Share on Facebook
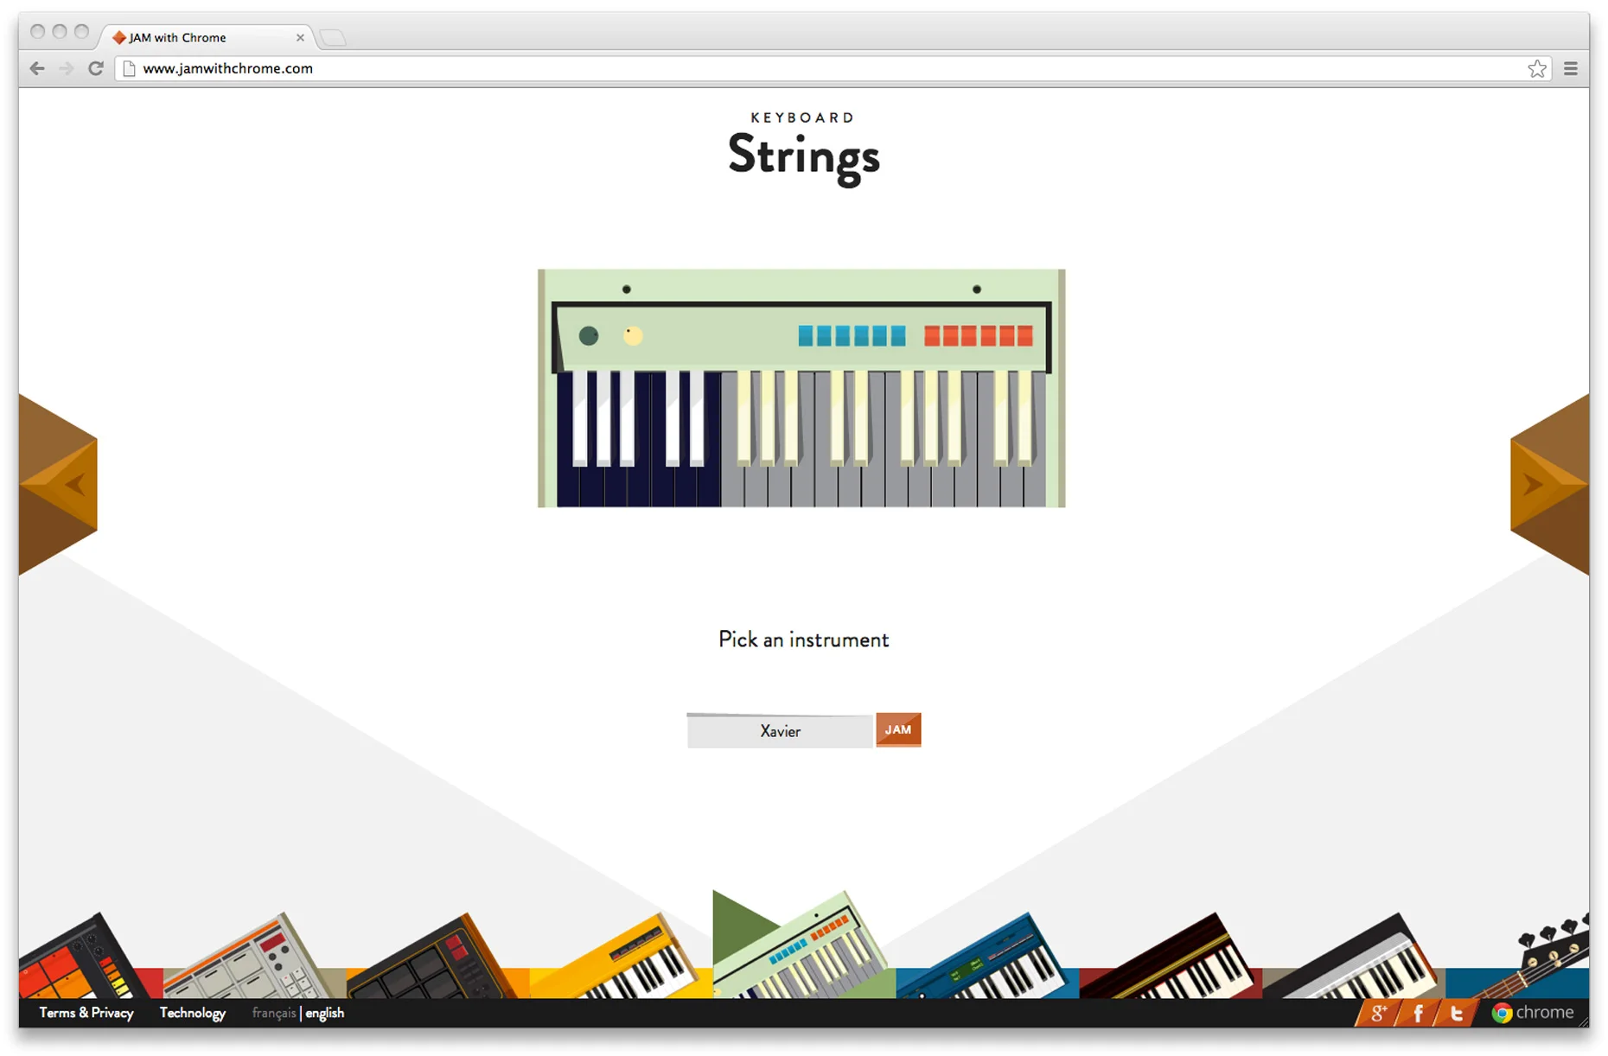The width and height of the screenshot is (1608, 1056). 1418,1013
